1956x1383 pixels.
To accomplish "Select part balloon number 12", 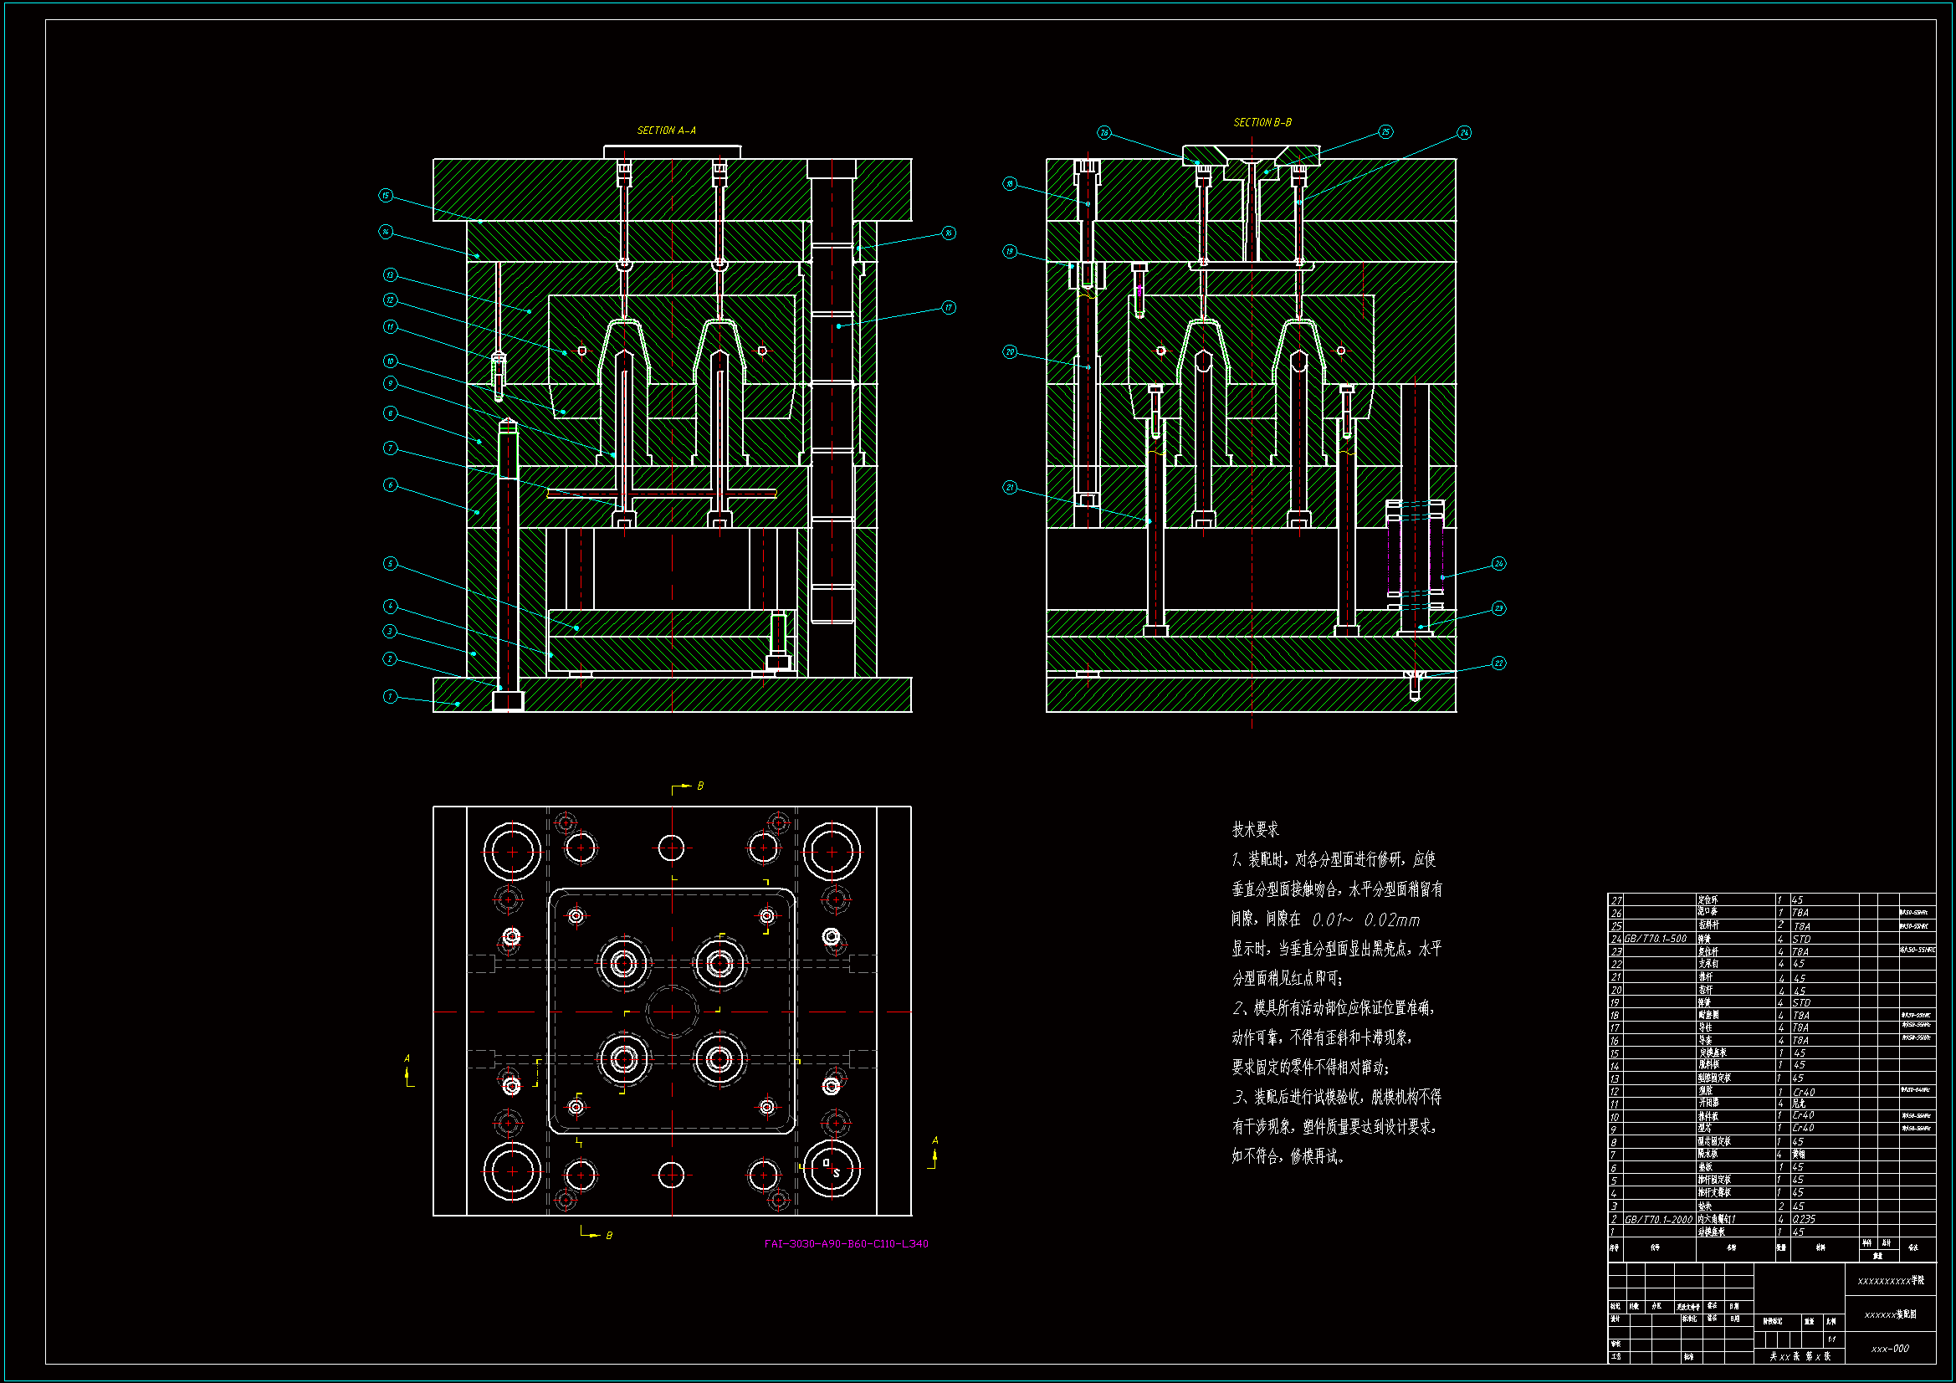I will click(x=390, y=300).
